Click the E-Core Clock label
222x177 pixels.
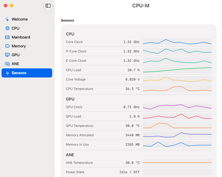click(76, 61)
